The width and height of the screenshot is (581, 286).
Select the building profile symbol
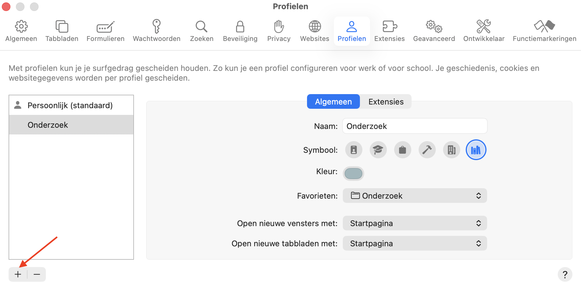click(x=451, y=150)
